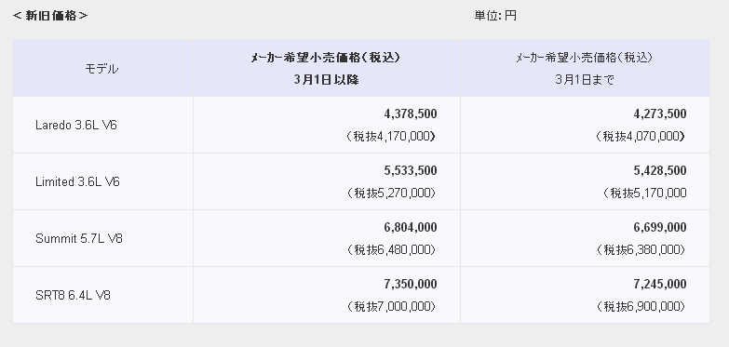Select the old Laredo price 4,273,500
The image size is (729, 347).
tap(660, 113)
